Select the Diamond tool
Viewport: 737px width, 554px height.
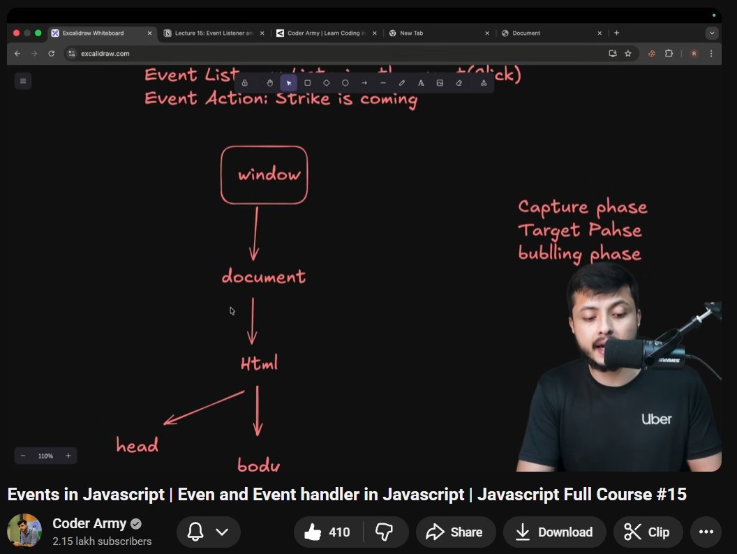pos(326,82)
